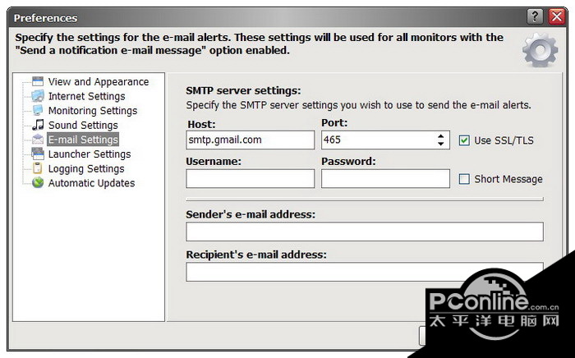Open Sound Settings category
This screenshot has height=358, width=575.
click(x=83, y=126)
